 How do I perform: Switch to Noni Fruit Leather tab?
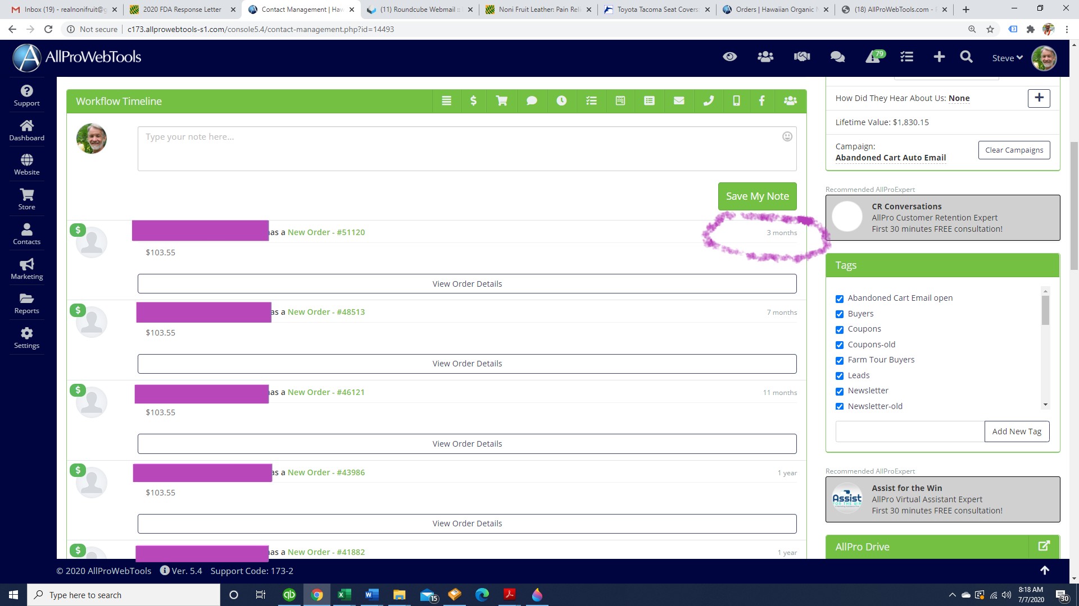click(538, 10)
